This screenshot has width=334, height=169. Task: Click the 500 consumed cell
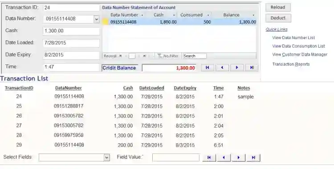(207, 22)
